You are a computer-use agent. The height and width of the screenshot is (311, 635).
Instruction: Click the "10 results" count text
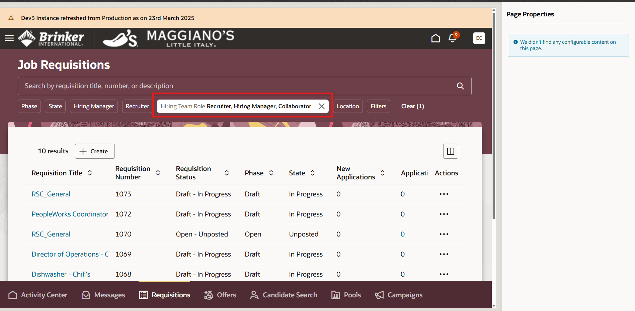(53, 151)
